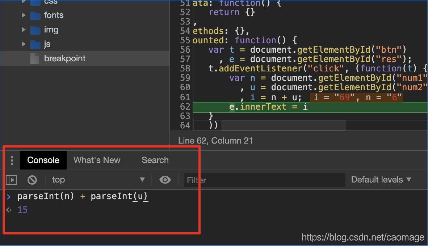Screen dimensions: 428x246
Task: Select the img folder icon
Action: click(x=35, y=30)
